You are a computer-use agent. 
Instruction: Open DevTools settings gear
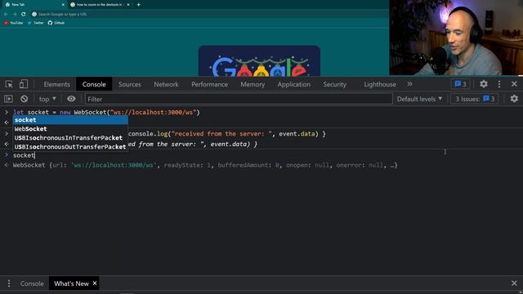coord(484,84)
